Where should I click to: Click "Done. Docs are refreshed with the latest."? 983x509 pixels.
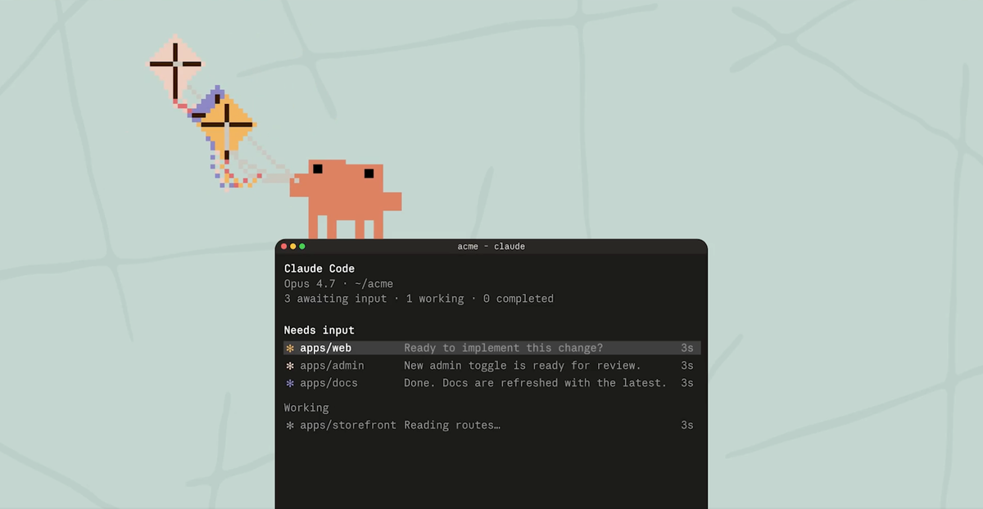click(x=536, y=383)
